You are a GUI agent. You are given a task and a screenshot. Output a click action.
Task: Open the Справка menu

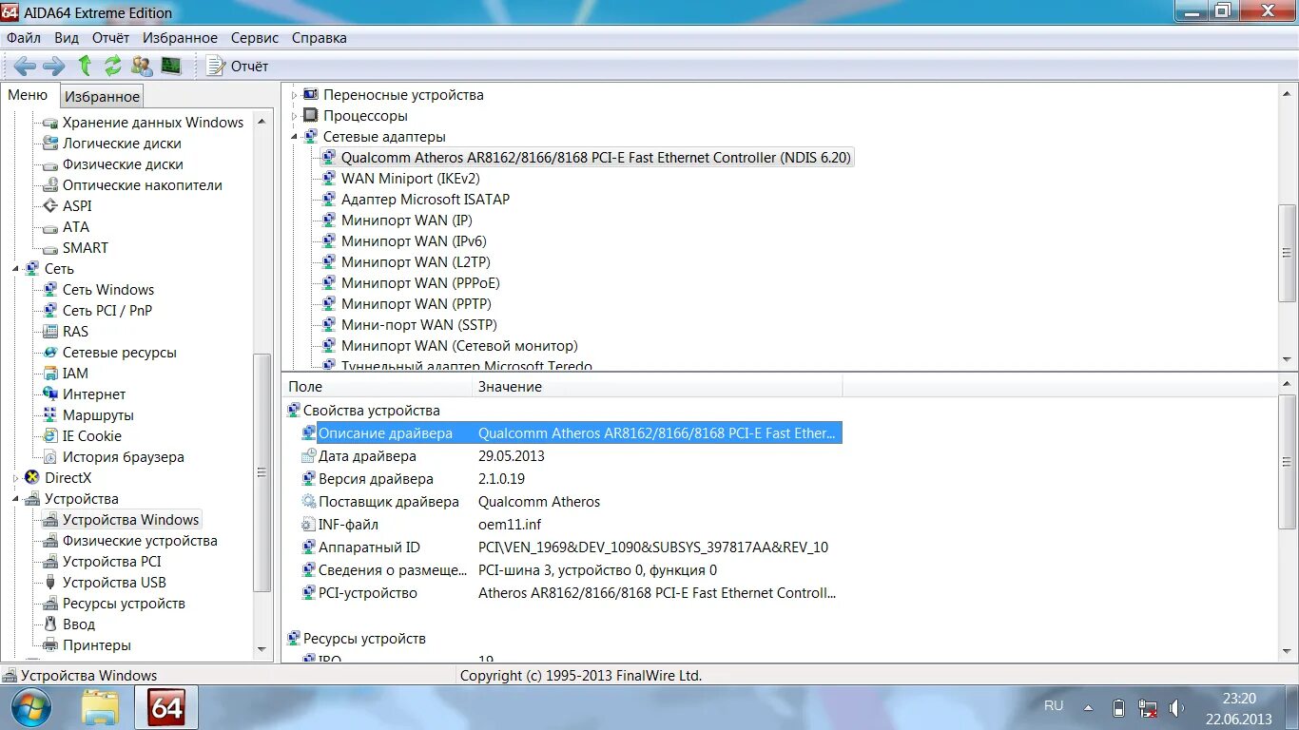(x=320, y=38)
